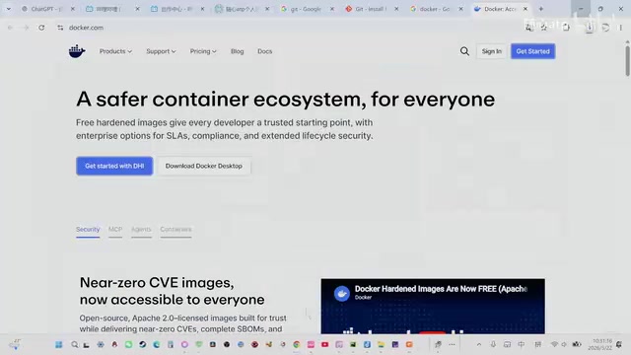Click the Docker whale logo
This screenshot has height=355, width=631.
77,51
